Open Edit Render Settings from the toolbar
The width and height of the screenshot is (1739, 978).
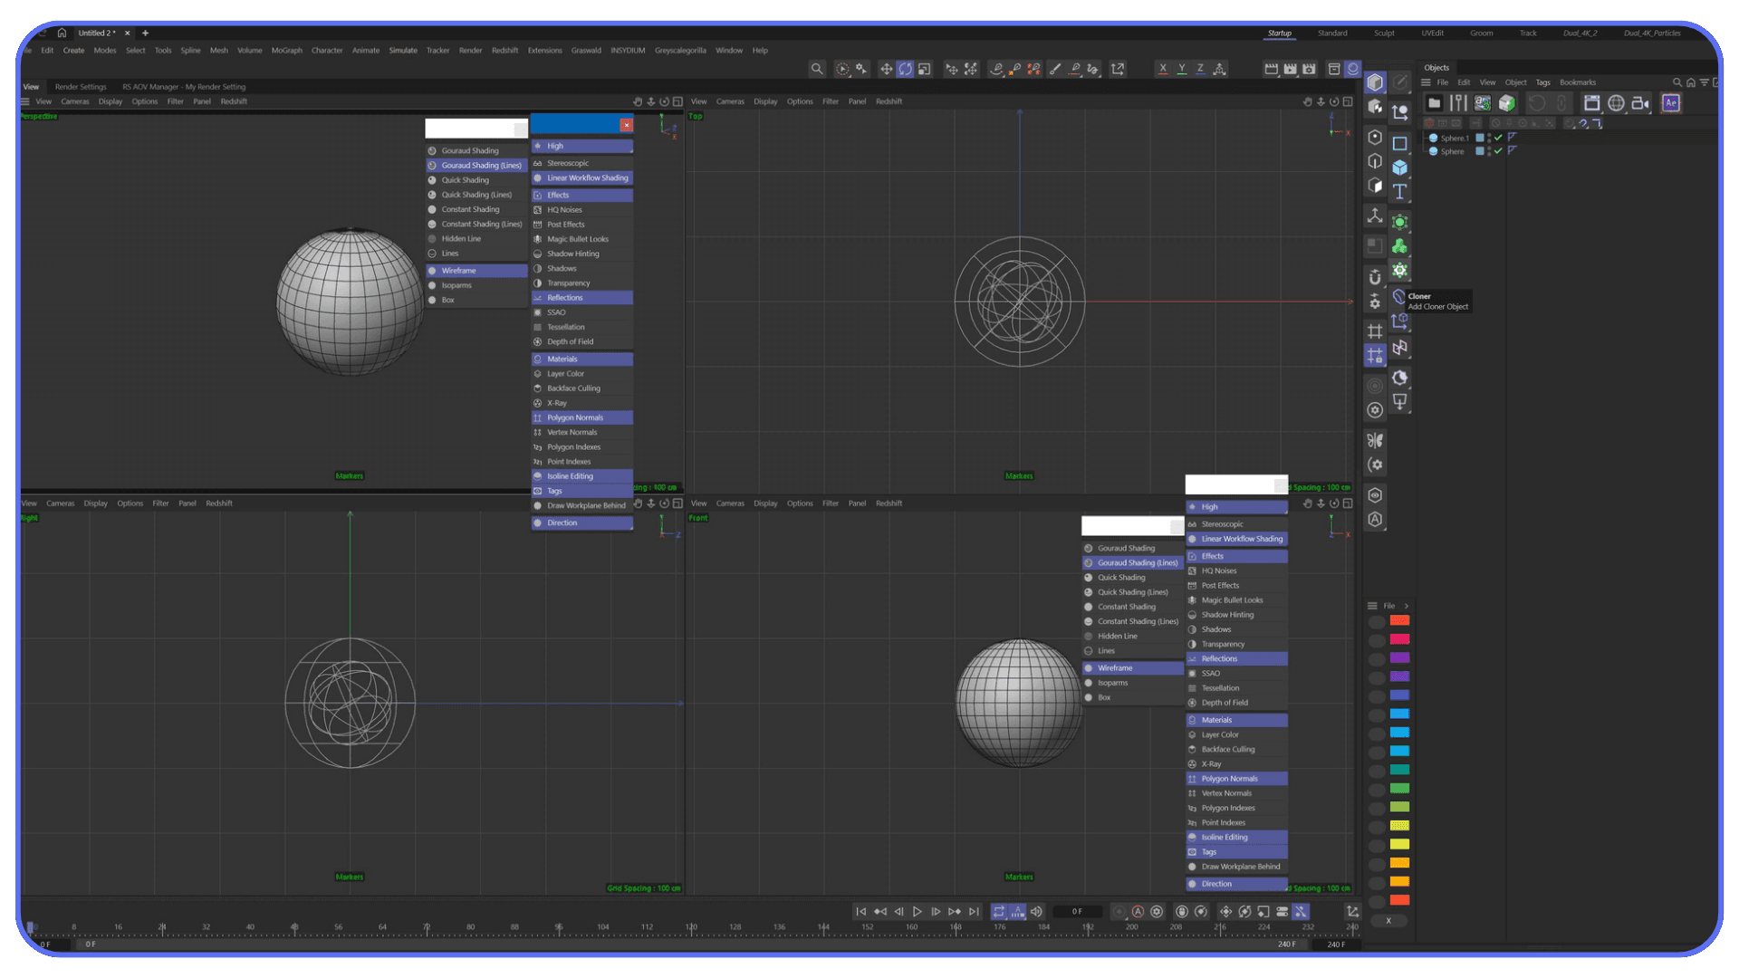(x=1309, y=69)
